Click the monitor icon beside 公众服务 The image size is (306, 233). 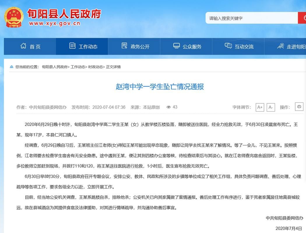(176, 46)
